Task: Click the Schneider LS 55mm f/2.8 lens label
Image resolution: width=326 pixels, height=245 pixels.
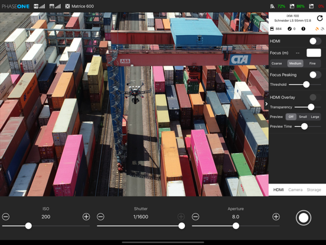Action: [292, 20]
